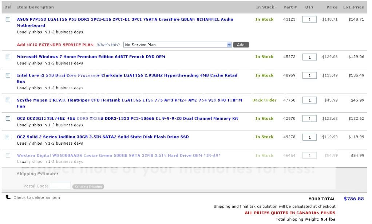
Task: Click the Item Description column header
Action: [x=35, y=7]
